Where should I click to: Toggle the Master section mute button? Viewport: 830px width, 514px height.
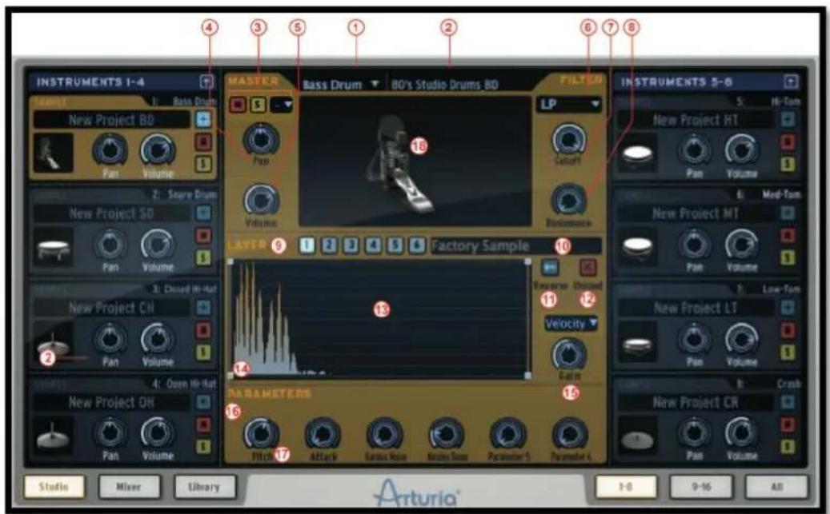coord(238,105)
